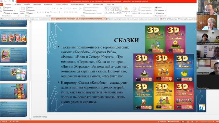
Task: Open font color dropdown
Action: 60,12
